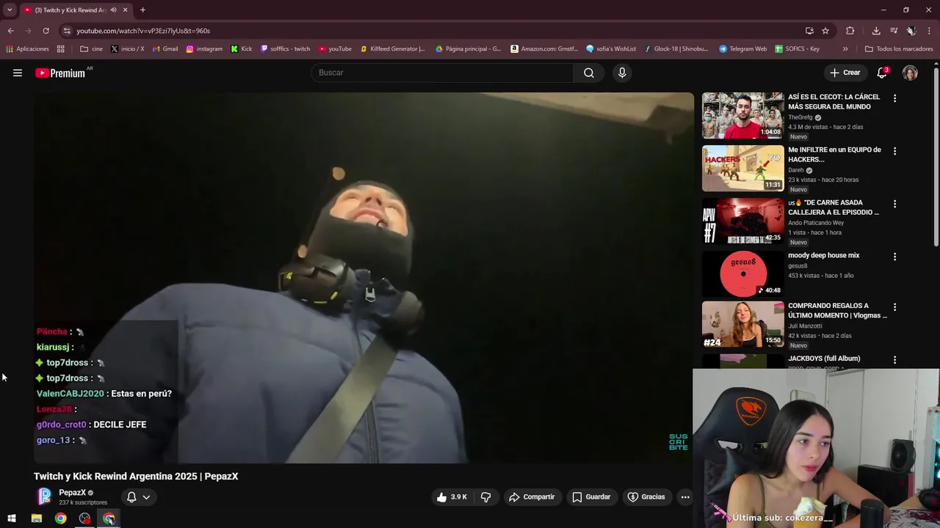Open more actions ellipsis below video
The image size is (940, 528).
[685, 497]
